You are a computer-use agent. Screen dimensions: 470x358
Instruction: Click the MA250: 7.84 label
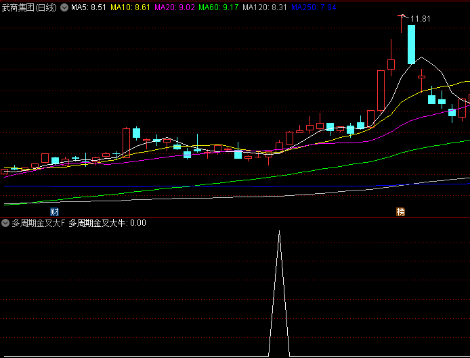click(314, 7)
